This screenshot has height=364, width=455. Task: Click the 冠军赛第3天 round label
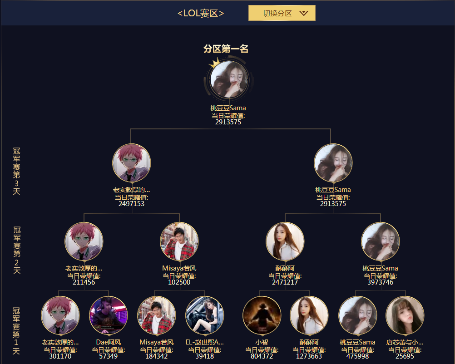16,171
